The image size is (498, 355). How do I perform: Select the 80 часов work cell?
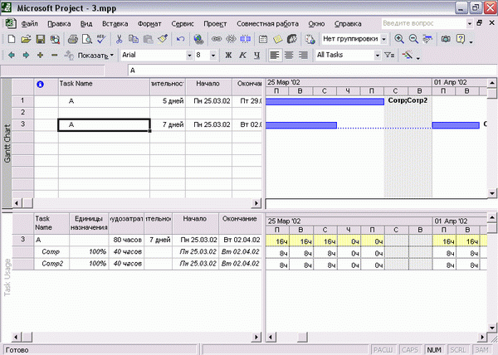(x=126, y=240)
